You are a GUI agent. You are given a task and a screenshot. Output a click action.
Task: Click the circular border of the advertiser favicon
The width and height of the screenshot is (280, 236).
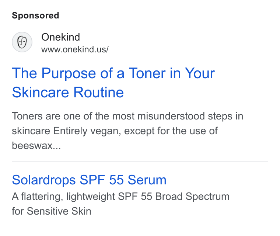(x=22, y=32)
